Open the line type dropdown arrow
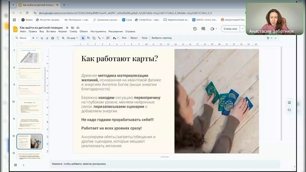 click(103, 38)
